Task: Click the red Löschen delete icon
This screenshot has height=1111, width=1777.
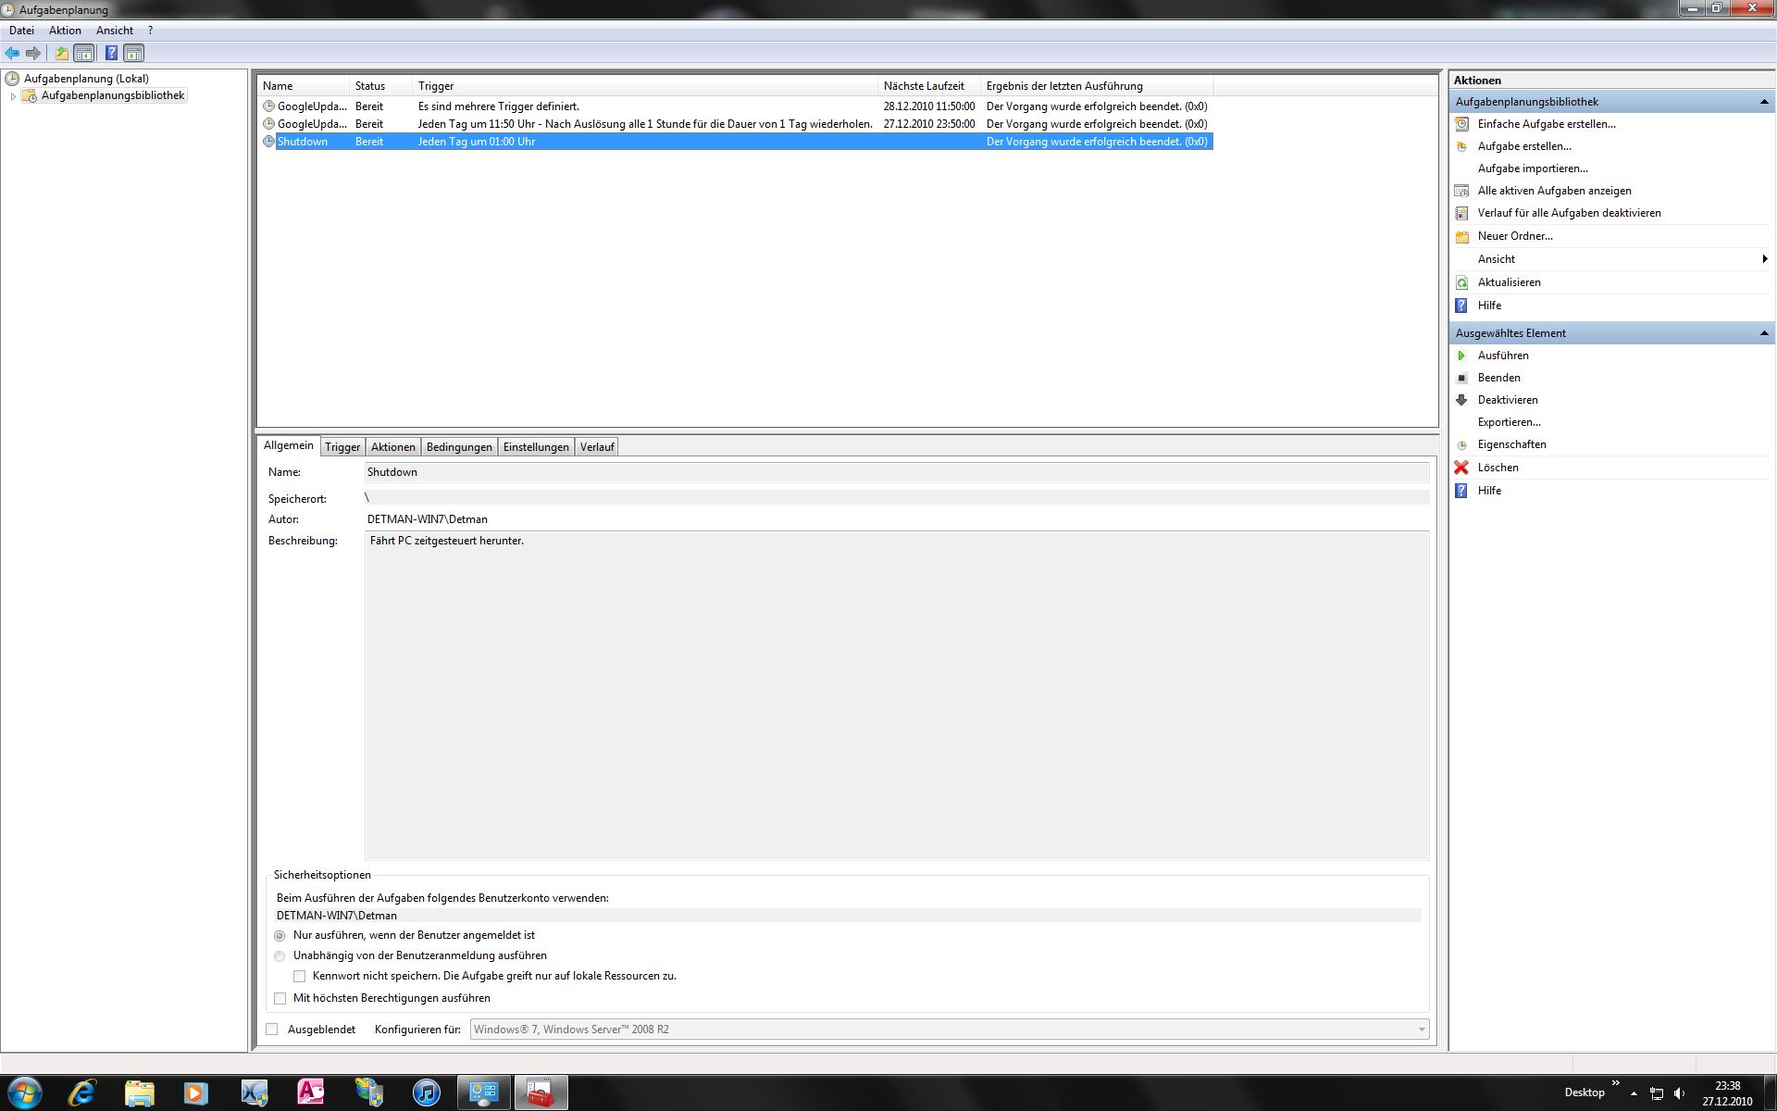Action: point(1461,468)
